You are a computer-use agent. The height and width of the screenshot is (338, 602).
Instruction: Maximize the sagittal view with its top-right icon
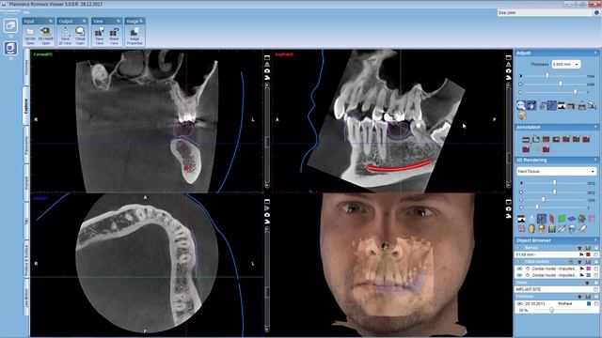(508, 57)
